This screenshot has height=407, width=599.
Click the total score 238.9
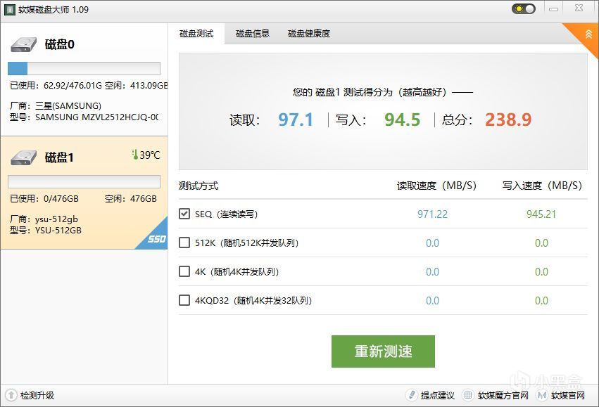tap(508, 119)
